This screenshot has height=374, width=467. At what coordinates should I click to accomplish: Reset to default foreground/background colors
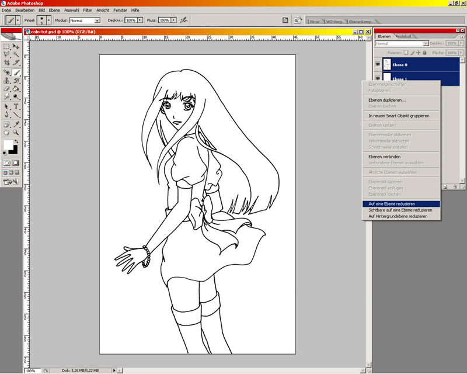click(5, 153)
